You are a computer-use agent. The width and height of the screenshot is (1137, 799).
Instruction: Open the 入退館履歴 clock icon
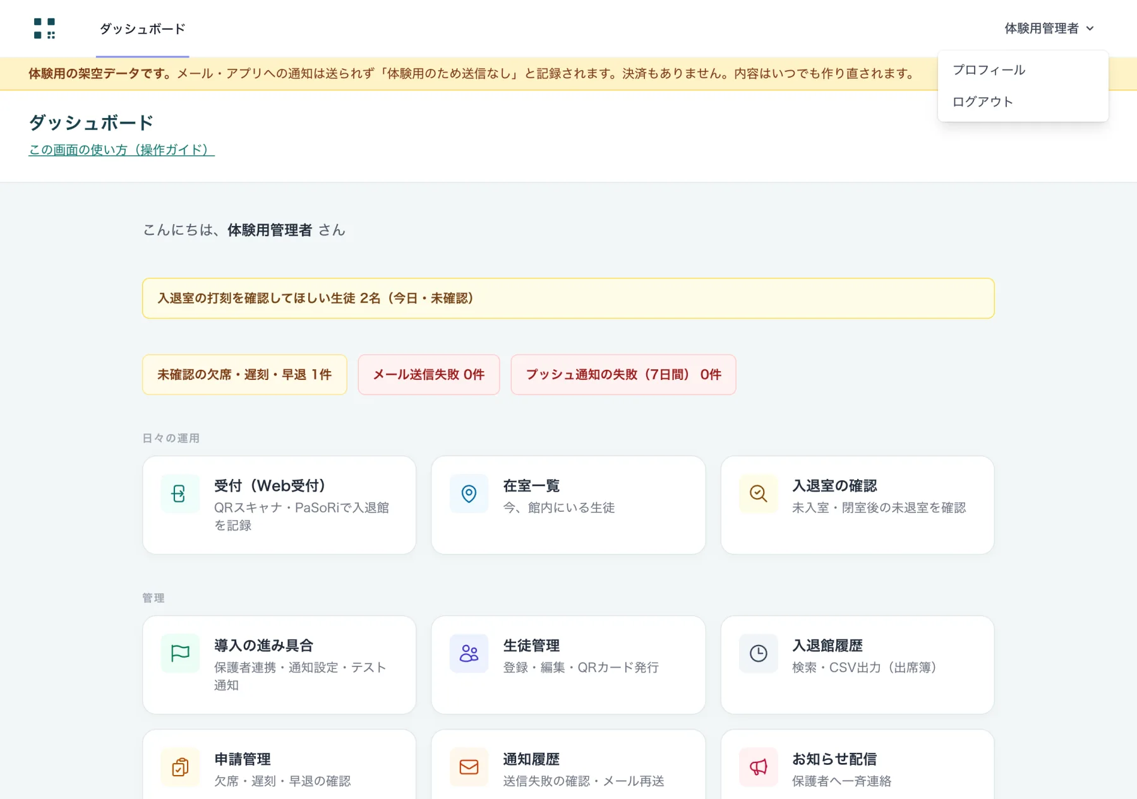coord(758,653)
